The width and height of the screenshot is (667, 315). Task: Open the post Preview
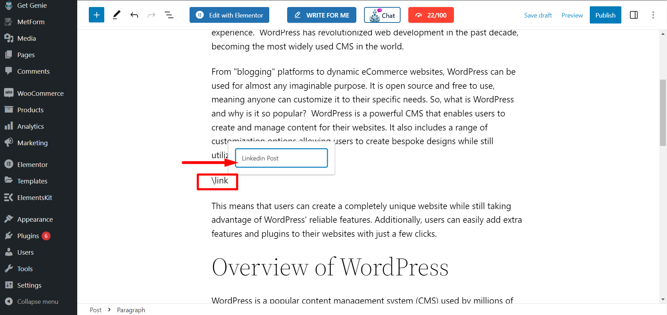(x=572, y=15)
